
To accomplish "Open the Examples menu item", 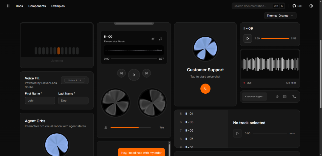I will (x=58, y=6).
